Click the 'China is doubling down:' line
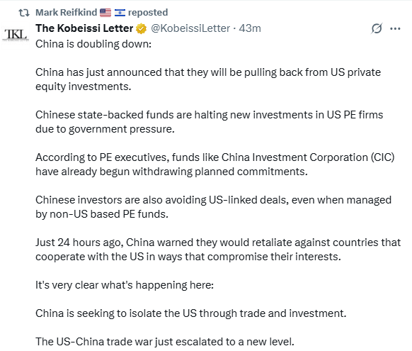412x351 pixels. point(93,44)
